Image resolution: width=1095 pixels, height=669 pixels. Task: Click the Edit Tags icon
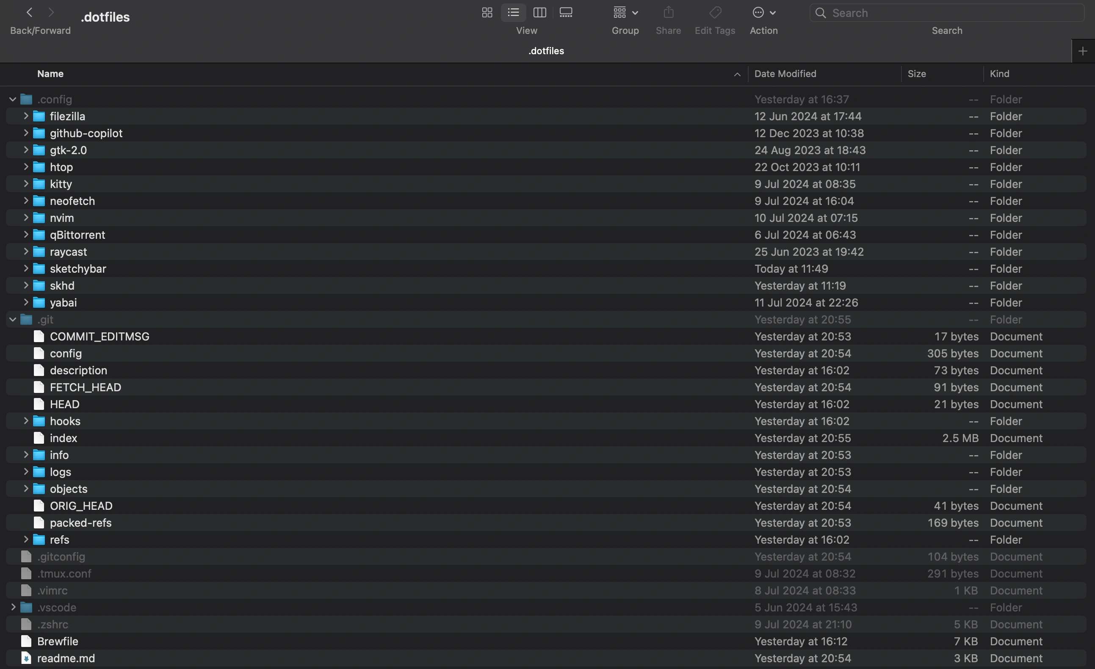click(715, 12)
